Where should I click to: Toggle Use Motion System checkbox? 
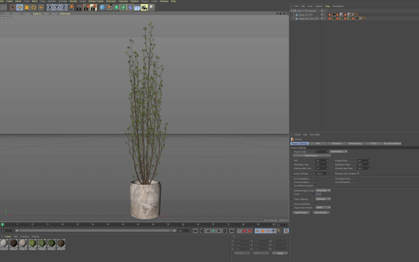[316, 186]
